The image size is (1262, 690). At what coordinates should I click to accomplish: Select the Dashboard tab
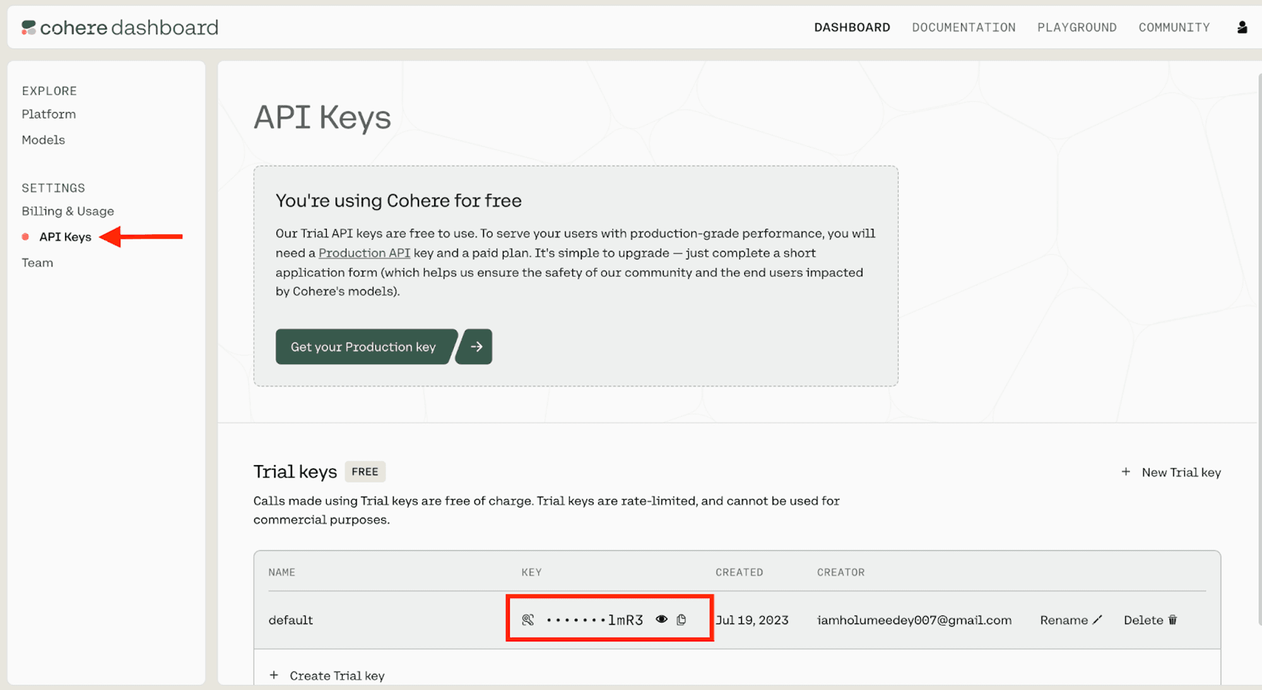click(x=852, y=27)
